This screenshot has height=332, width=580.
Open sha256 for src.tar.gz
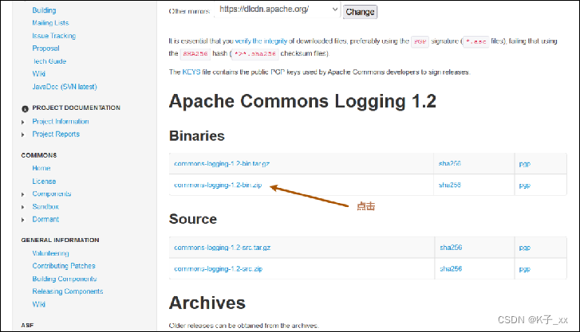pos(451,248)
